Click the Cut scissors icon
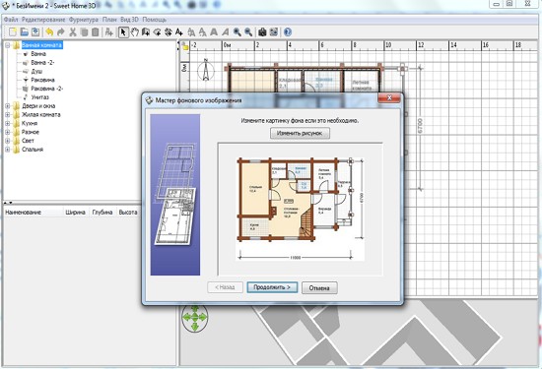 pos(73,32)
